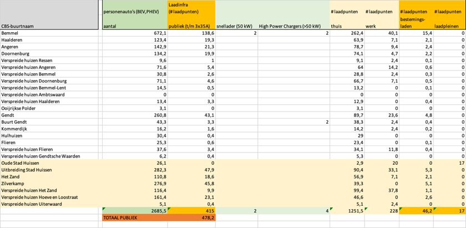Click the High Power Chargers header cell
Screen dimensions: 466x228
pos(290,26)
